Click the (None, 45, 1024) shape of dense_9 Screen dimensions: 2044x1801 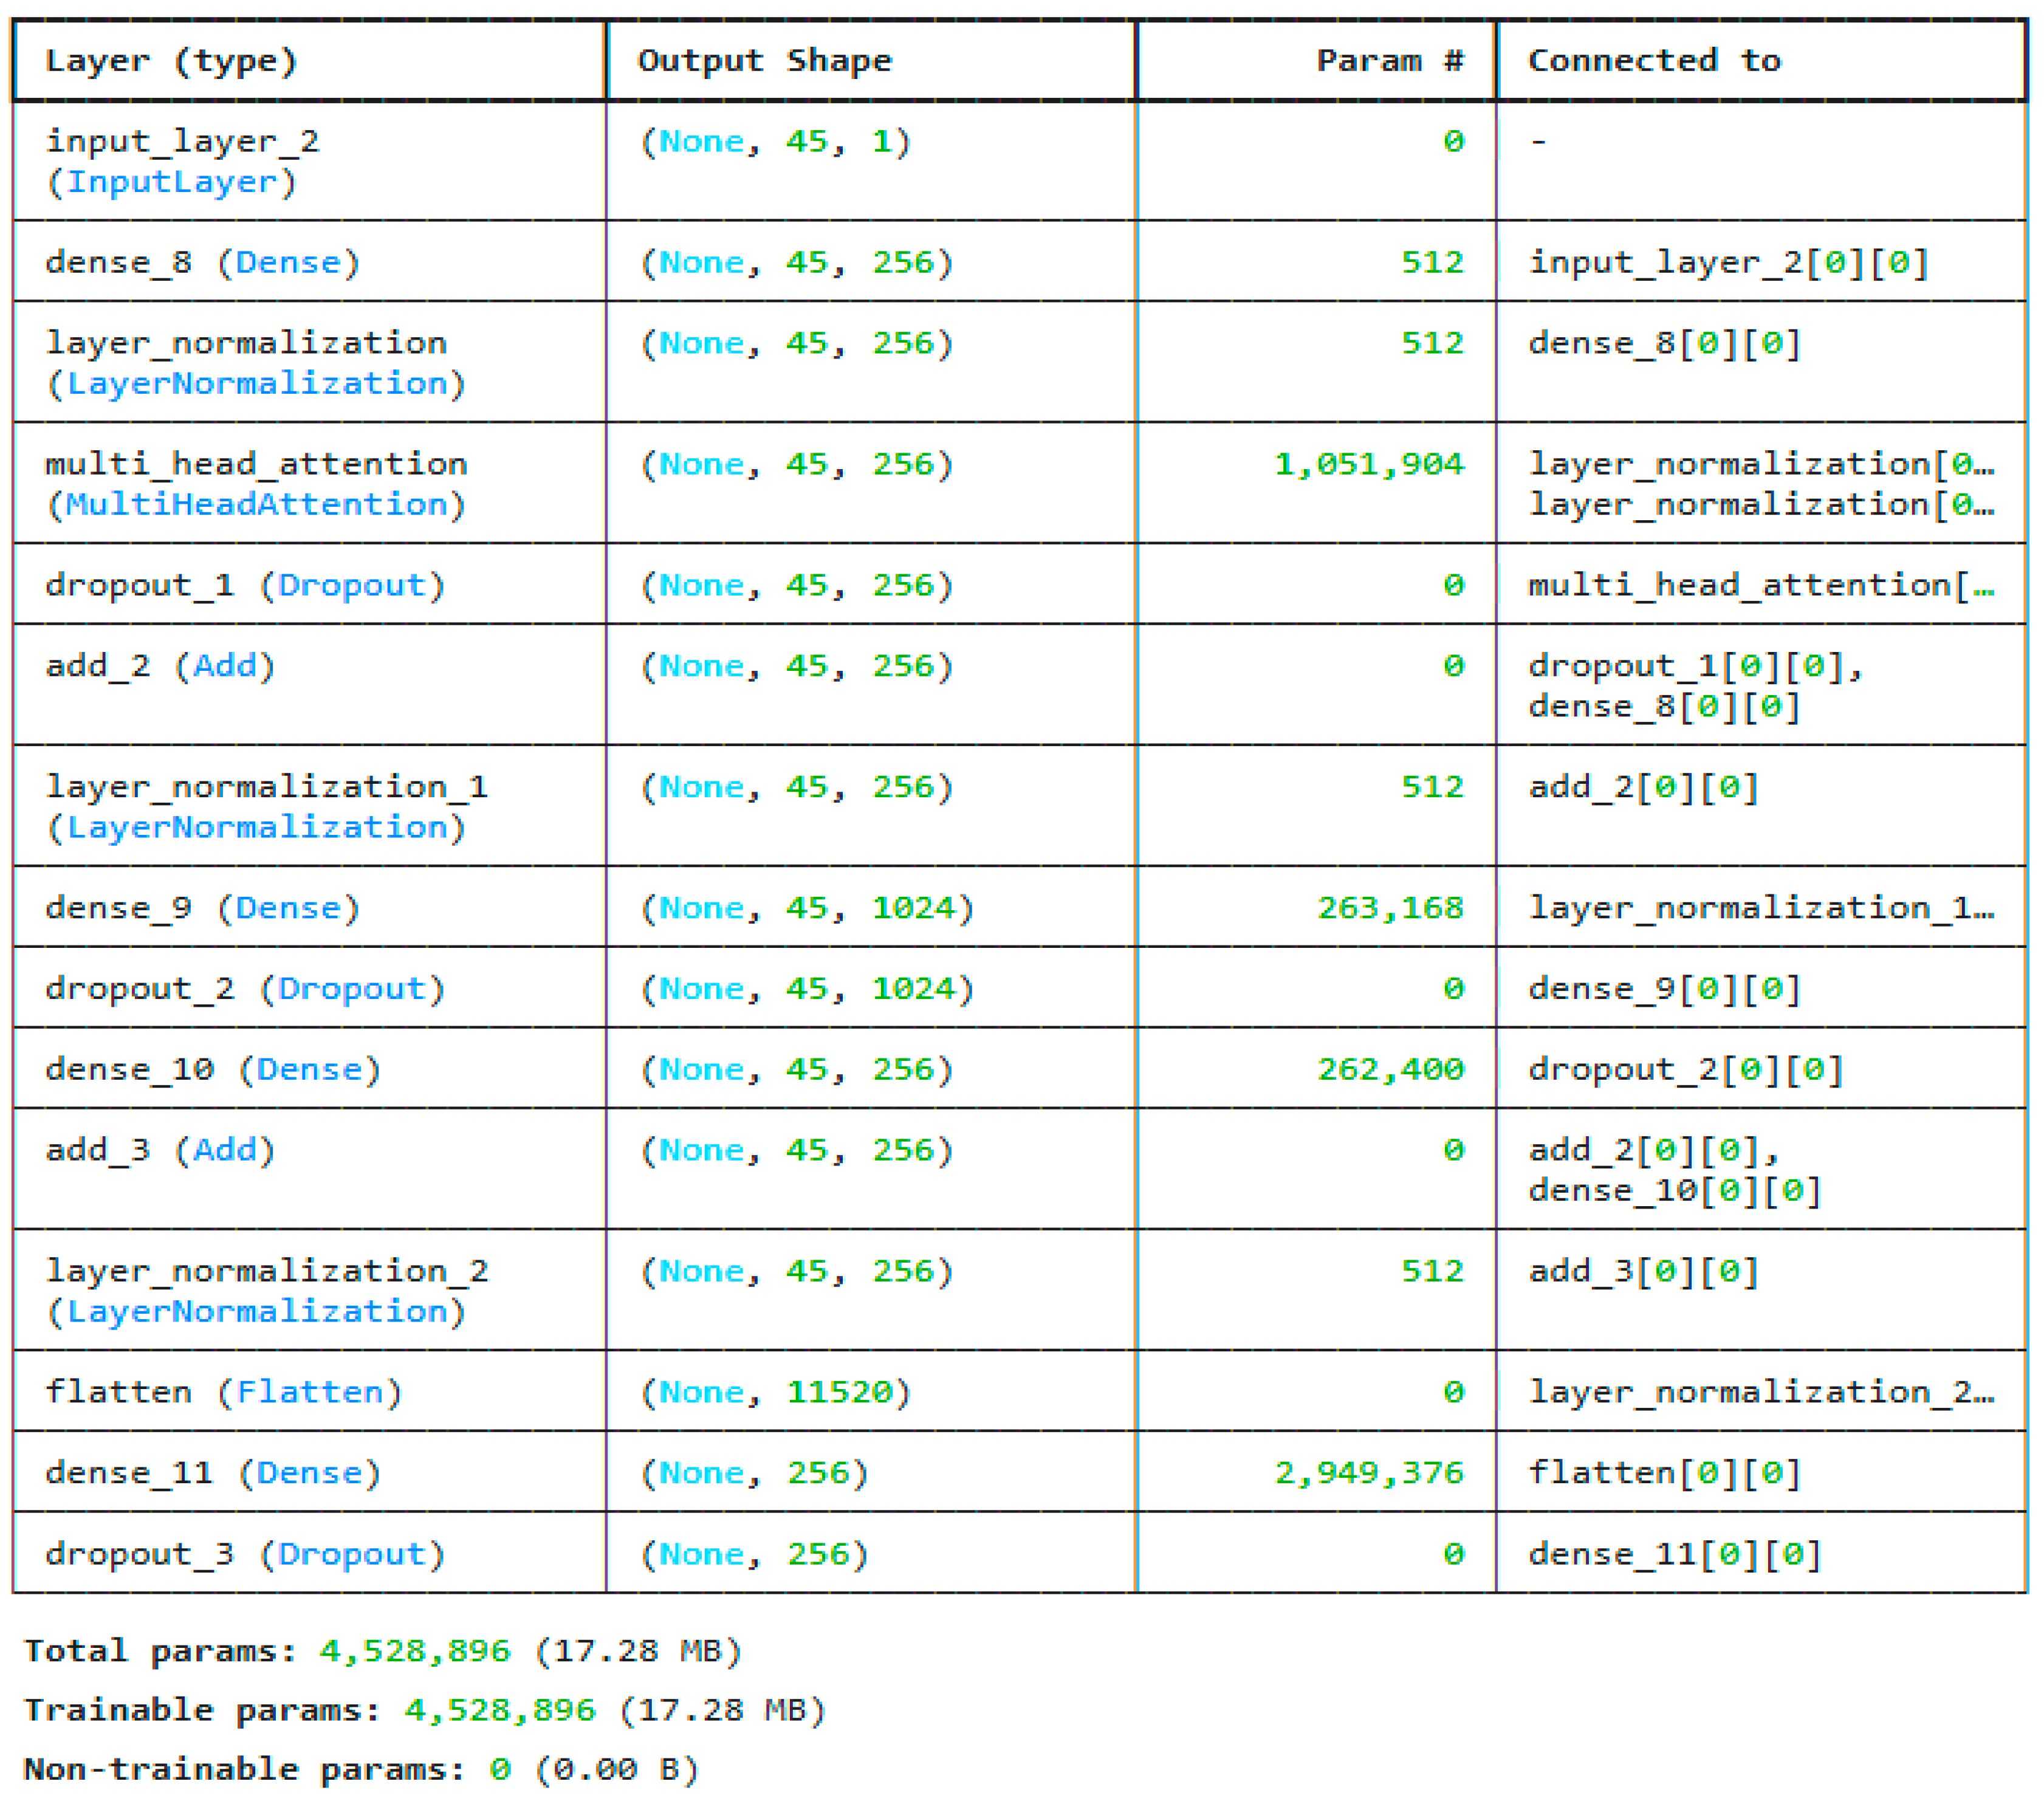pos(807,908)
